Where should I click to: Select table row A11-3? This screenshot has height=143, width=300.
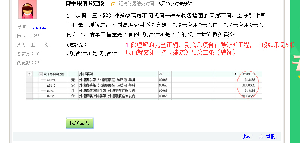[144, 85]
